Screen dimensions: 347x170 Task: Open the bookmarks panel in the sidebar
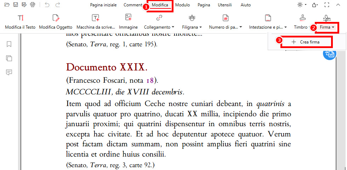[9, 44]
